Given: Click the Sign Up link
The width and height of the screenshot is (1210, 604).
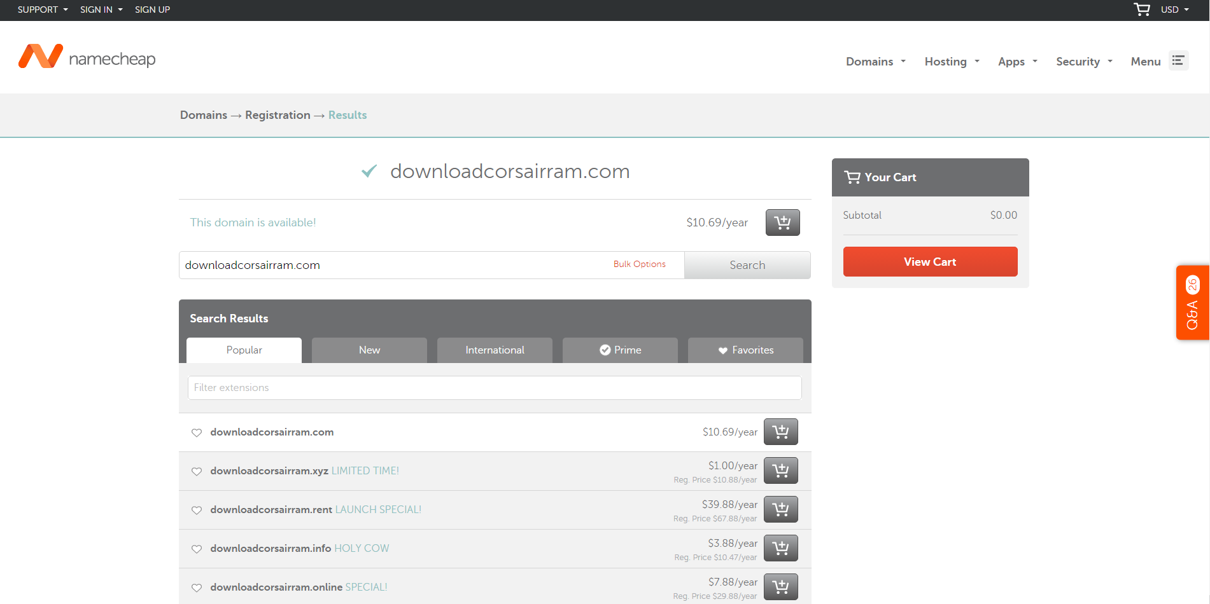Looking at the screenshot, I should 152,10.
